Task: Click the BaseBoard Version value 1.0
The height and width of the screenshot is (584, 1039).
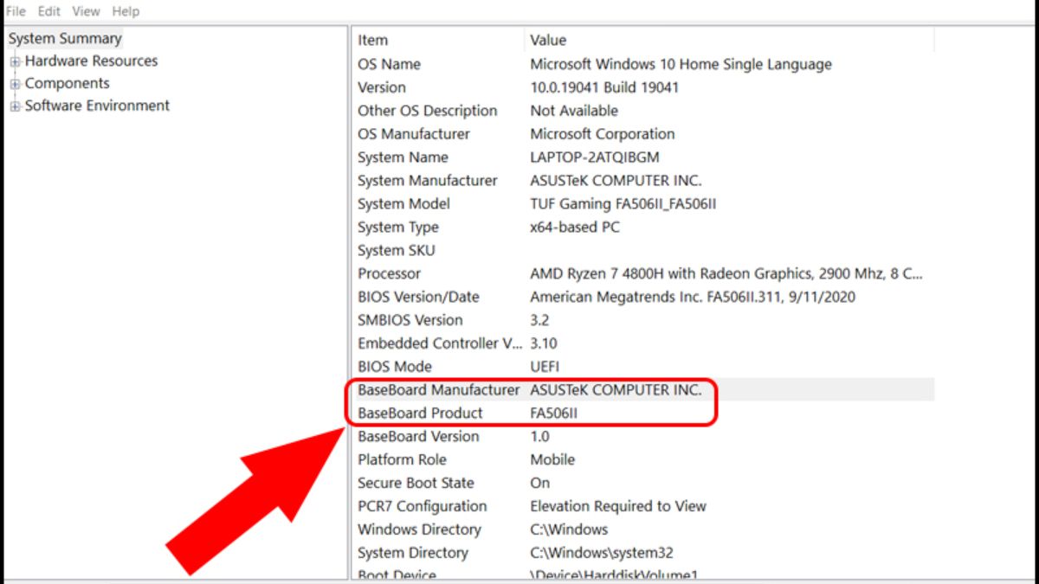Action: (539, 437)
